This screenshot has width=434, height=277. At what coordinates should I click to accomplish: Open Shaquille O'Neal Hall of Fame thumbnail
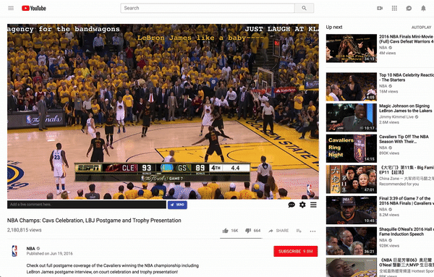[352, 241]
